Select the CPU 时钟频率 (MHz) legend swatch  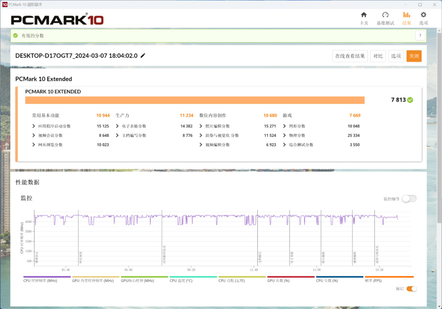click(x=47, y=277)
